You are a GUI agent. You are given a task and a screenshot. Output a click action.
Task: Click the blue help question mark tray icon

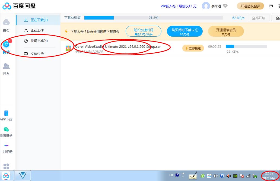177,175
